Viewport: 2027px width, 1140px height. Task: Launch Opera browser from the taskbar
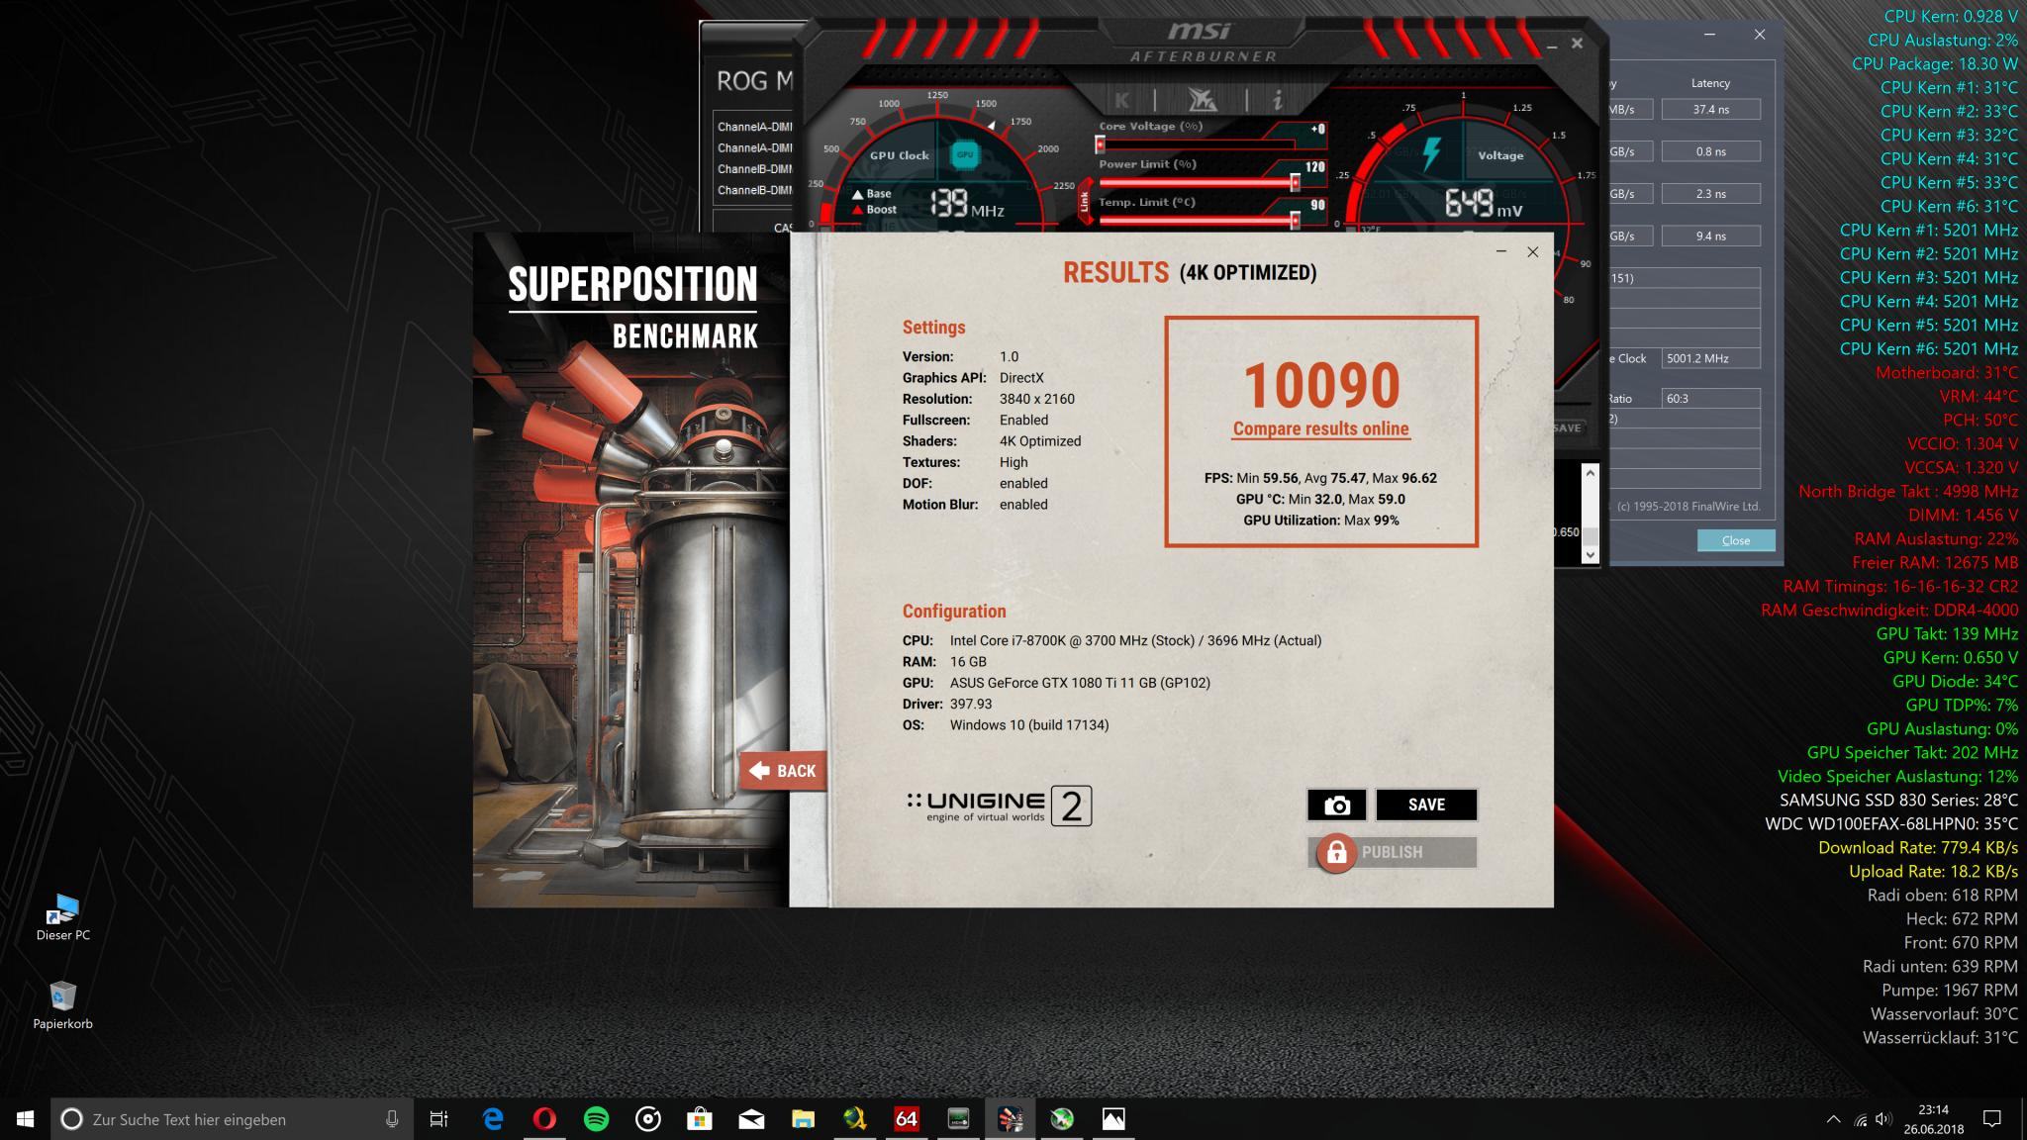click(544, 1119)
